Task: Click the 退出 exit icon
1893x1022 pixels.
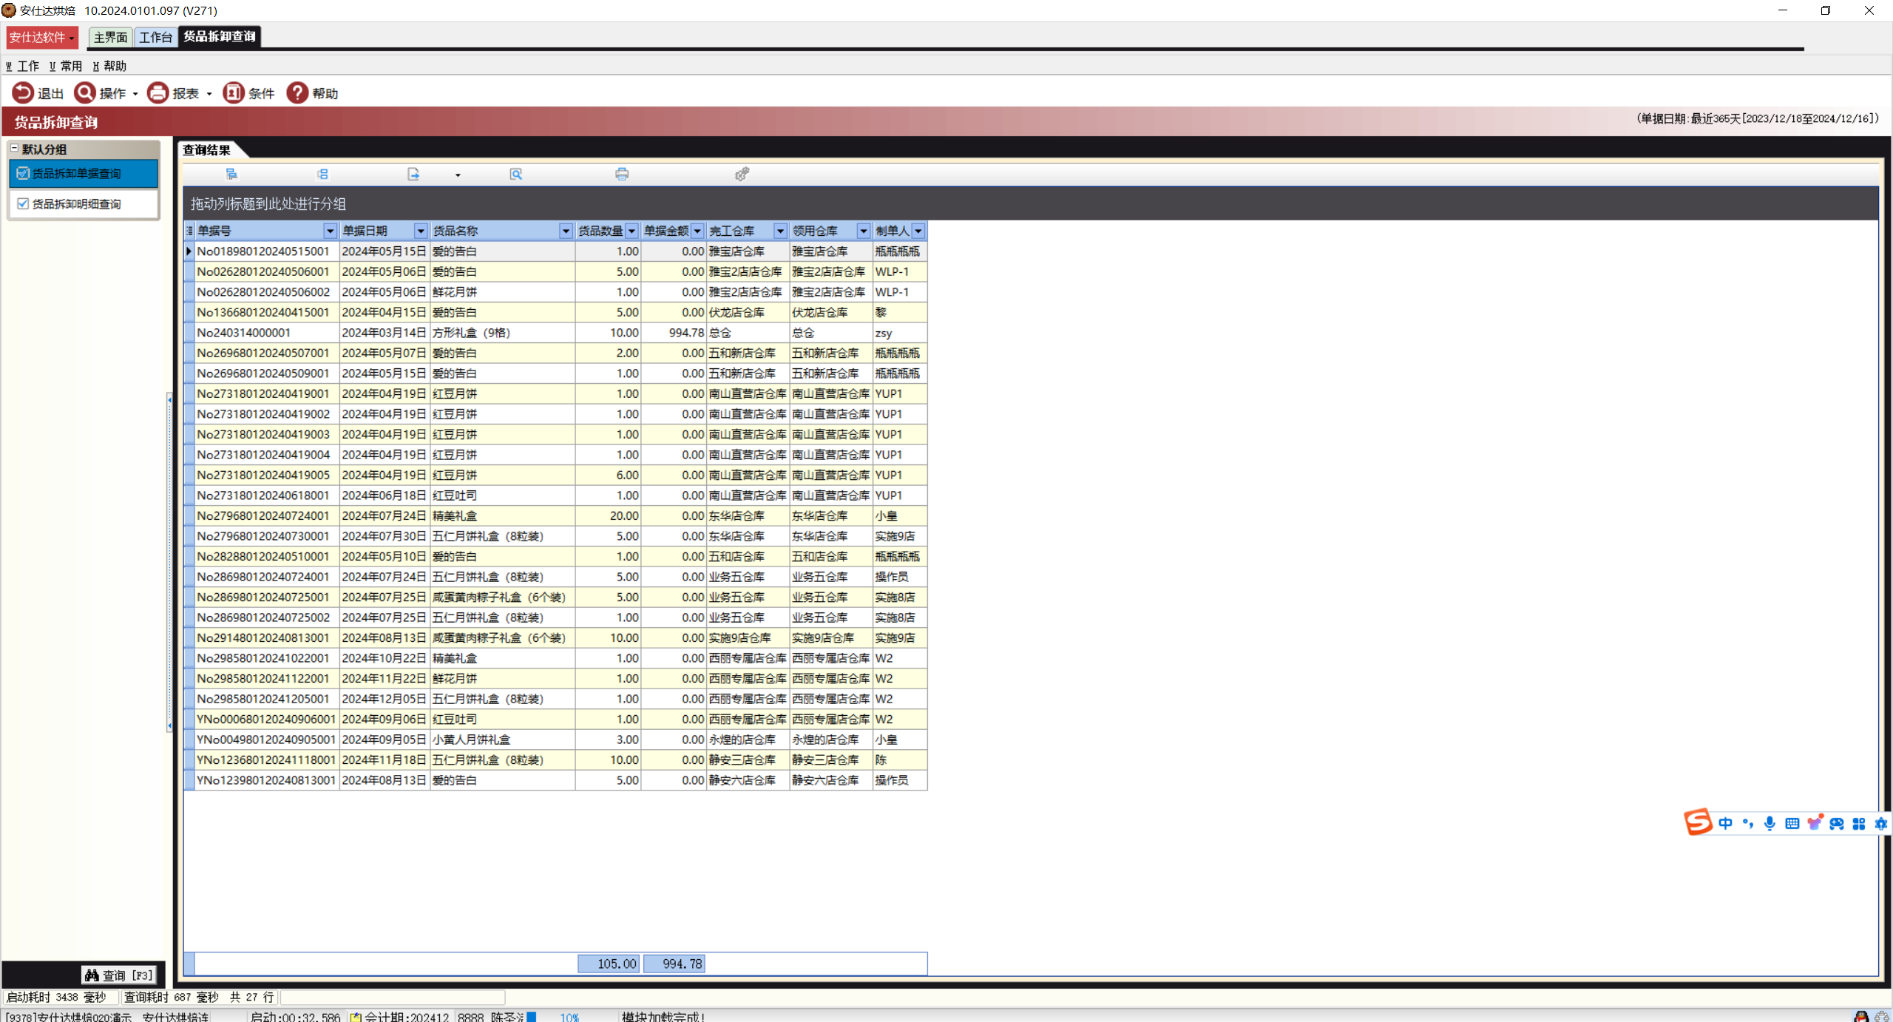Action: [x=22, y=92]
